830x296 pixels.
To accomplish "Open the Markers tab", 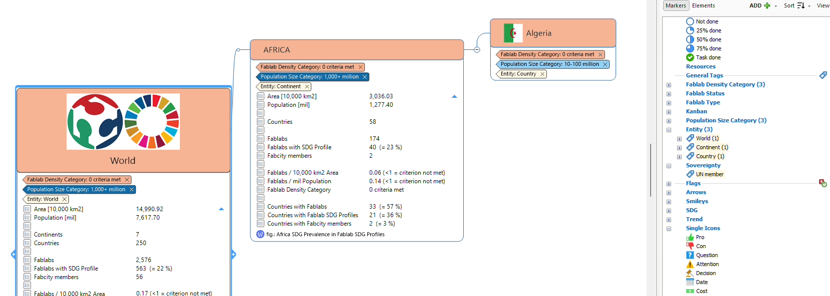I will pyautogui.click(x=676, y=5).
